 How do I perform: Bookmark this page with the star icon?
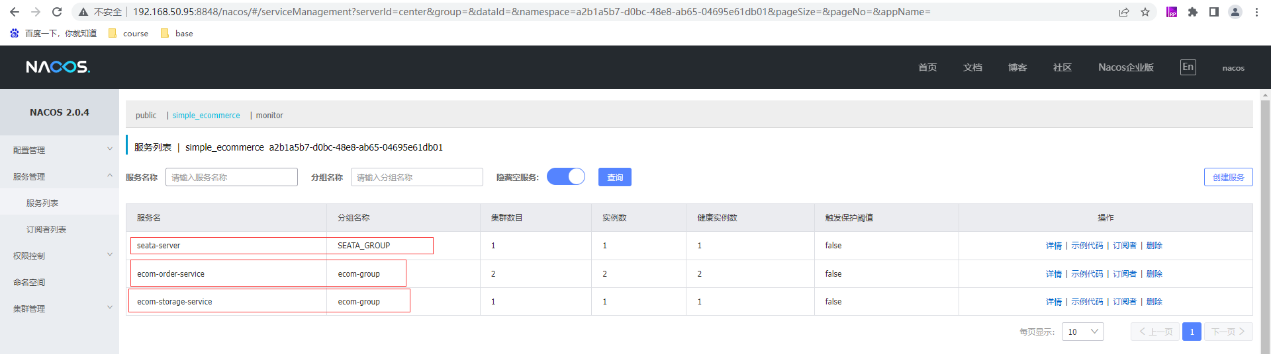coord(1145,12)
